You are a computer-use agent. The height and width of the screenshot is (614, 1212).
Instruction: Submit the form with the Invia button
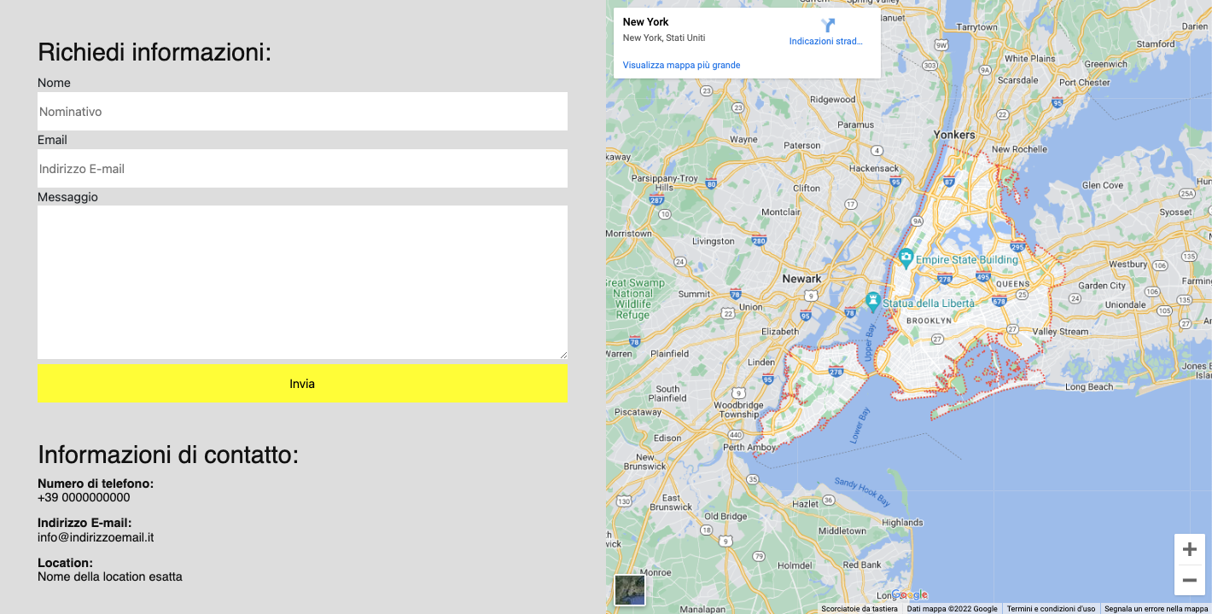(302, 384)
